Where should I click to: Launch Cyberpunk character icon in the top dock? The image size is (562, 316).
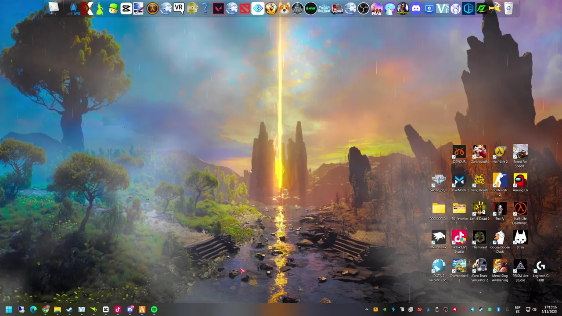[x=403, y=8]
